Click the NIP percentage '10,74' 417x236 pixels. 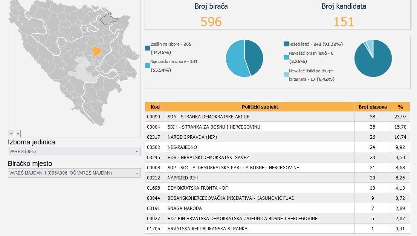pyautogui.click(x=400, y=137)
